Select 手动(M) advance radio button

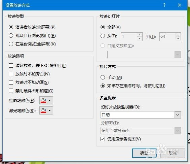click(103, 77)
